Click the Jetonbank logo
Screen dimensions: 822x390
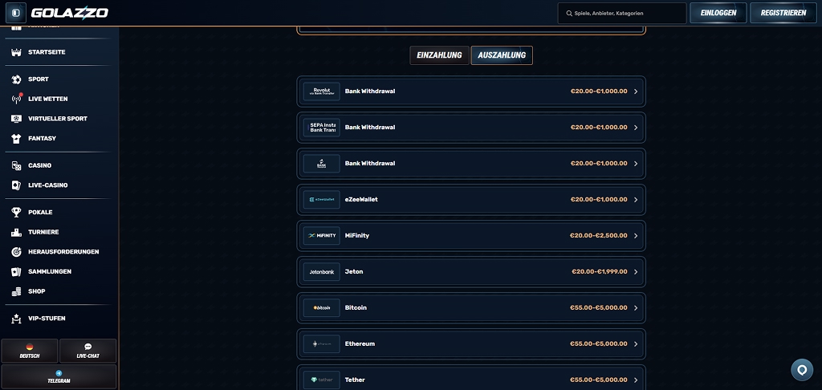pos(321,272)
